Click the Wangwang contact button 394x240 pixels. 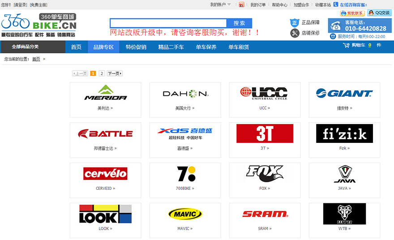tap(352, 13)
